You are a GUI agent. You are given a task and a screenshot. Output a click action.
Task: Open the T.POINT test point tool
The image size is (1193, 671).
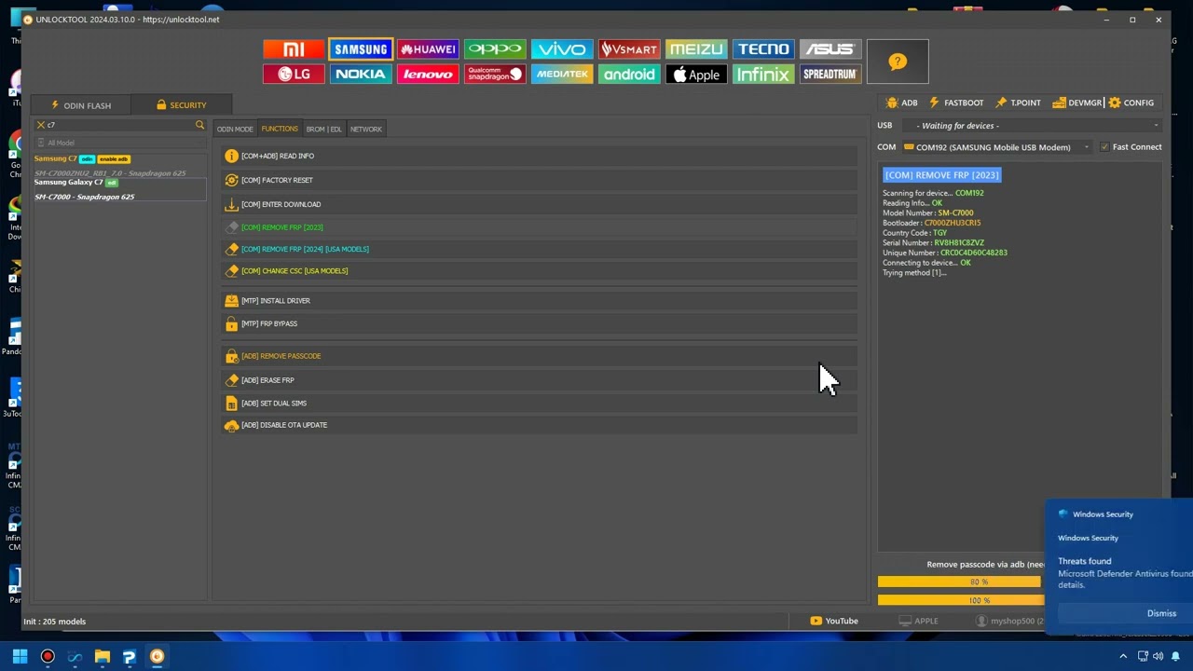tap(1018, 103)
